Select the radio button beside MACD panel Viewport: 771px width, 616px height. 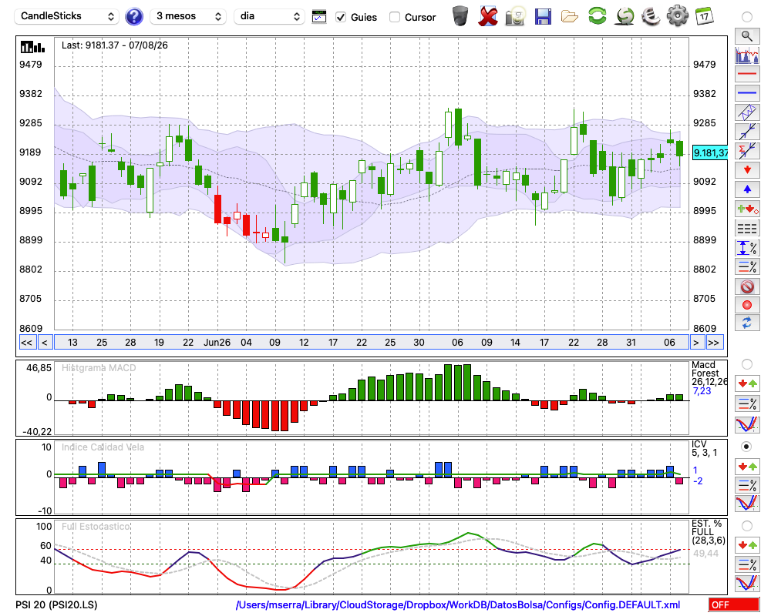coord(746,364)
